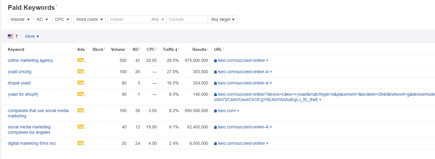Click the Block column header
This screenshot has height=159, width=435.
pos(98,49)
